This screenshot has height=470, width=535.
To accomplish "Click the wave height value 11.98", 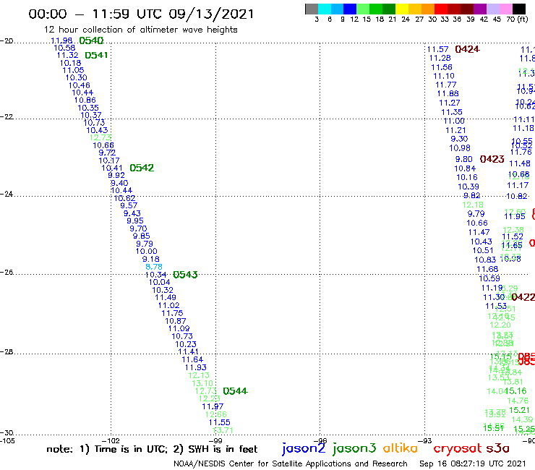I will coord(61,40).
